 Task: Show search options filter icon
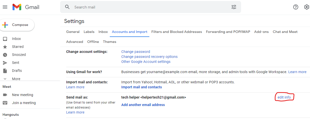point(234,7)
